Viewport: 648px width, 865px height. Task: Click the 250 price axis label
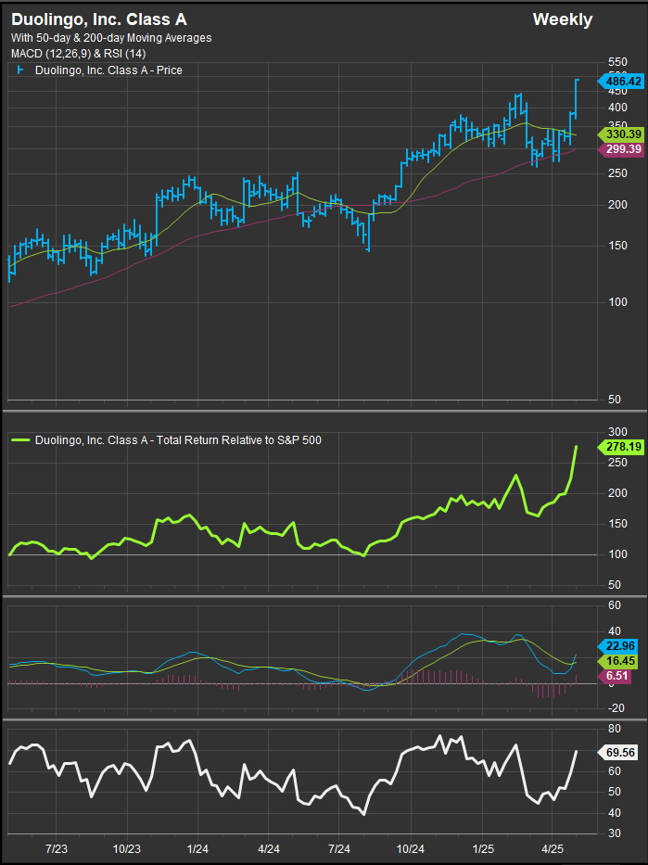(x=617, y=173)
